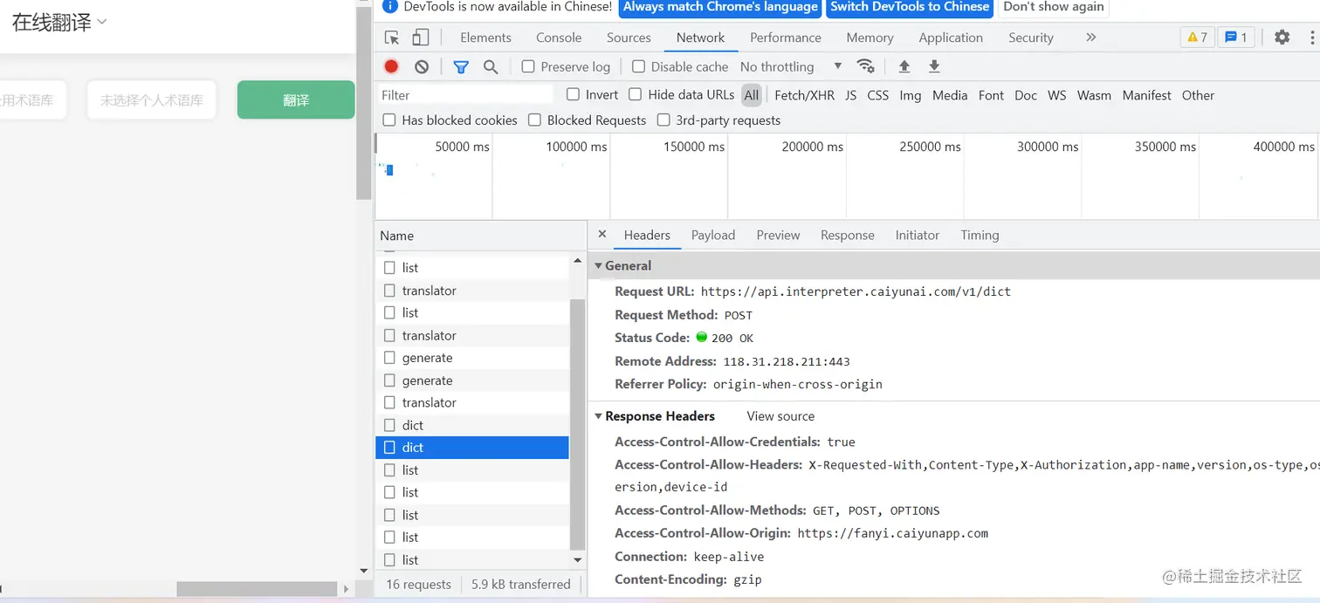This screenshot has height=603, width=1320.
Task: Switch to the Console tab
Action: (x=559, y=38)
